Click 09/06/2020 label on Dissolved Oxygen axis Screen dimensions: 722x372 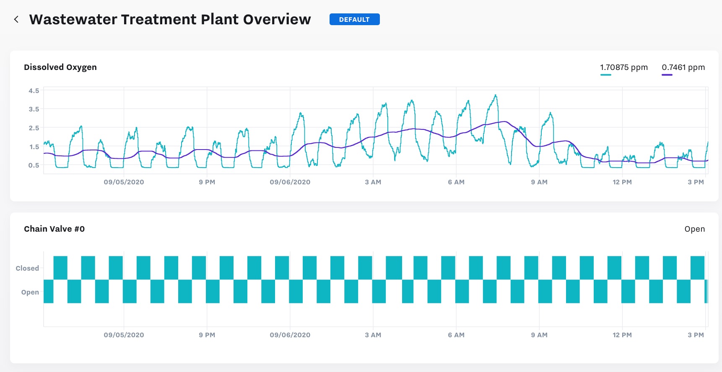[290, 182]
